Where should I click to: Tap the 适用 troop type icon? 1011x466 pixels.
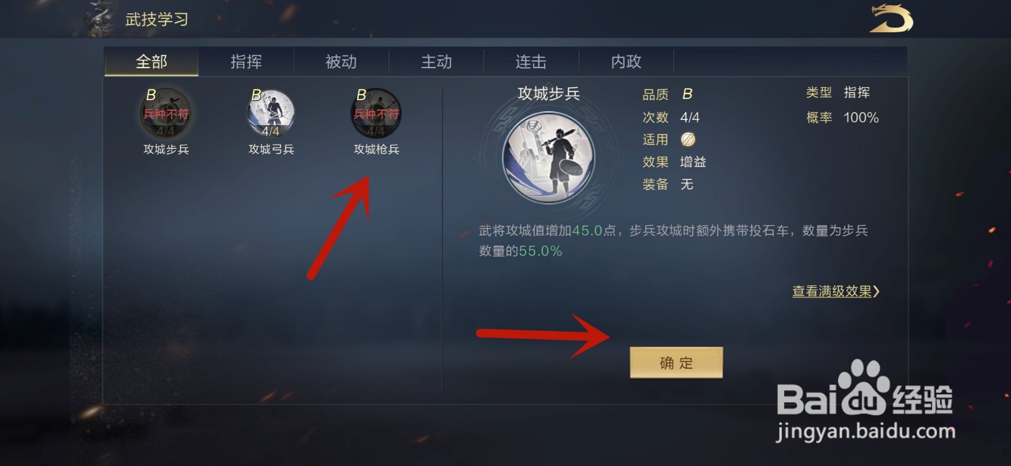(688, 140)
